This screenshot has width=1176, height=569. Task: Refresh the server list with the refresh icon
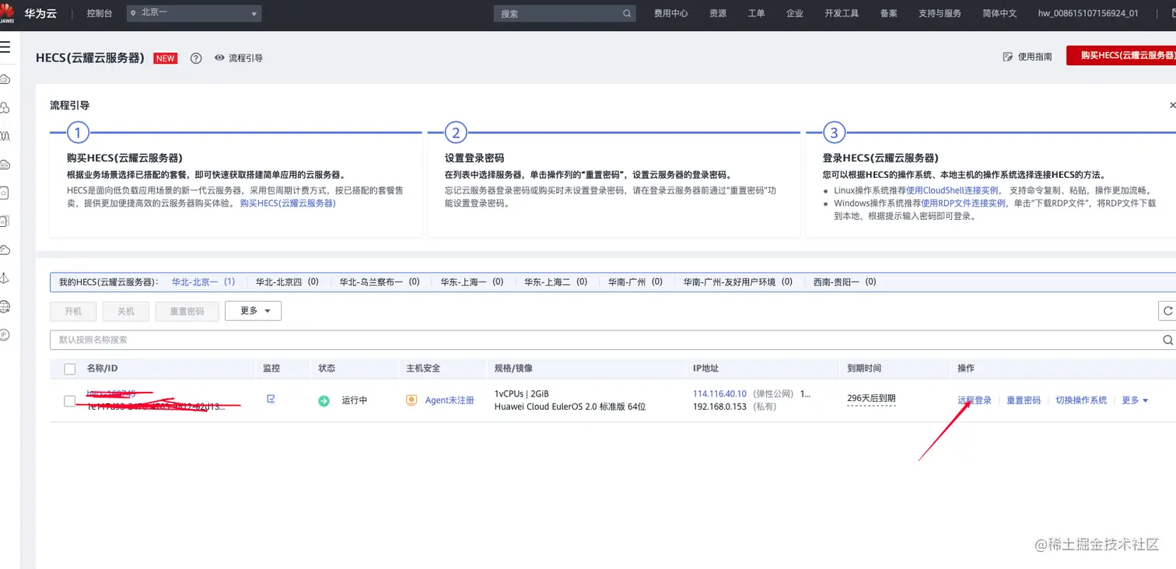[x=1167, y=311]
